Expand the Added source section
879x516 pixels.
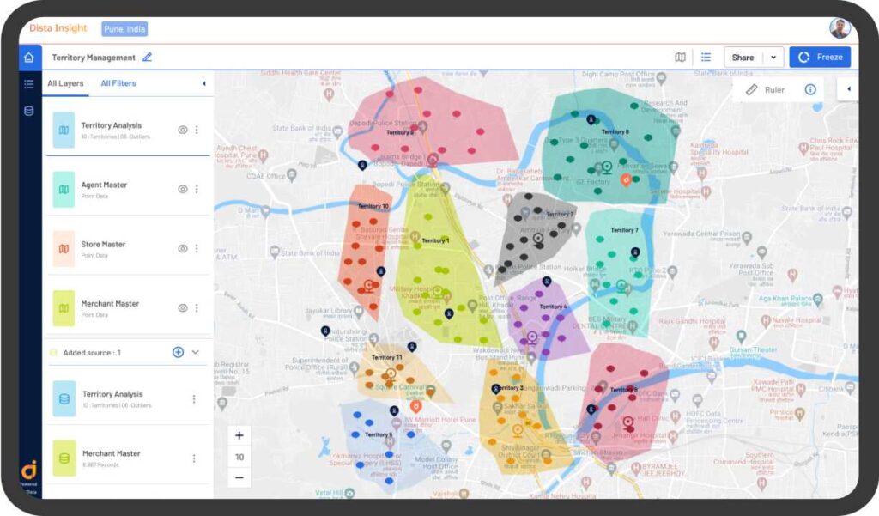point(194,353)
